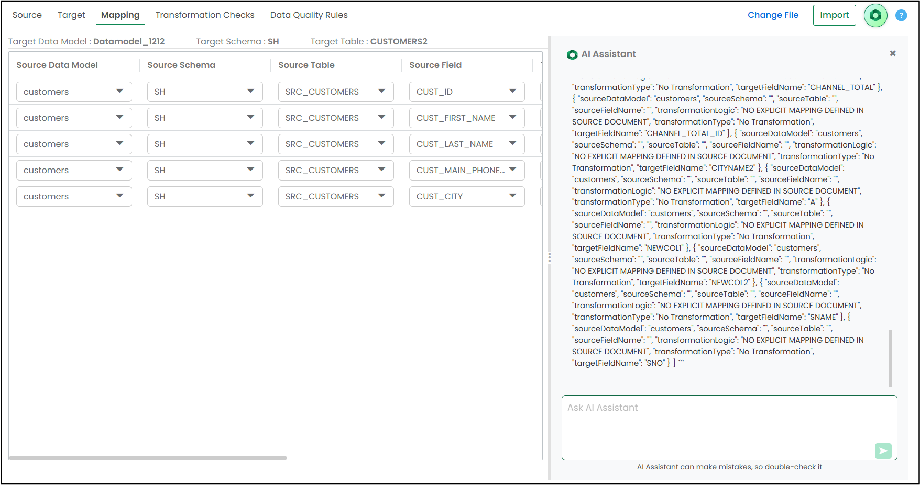Click the Change File link
The width and height of the screenshot is (920, 485).
(x=773, y=15)
